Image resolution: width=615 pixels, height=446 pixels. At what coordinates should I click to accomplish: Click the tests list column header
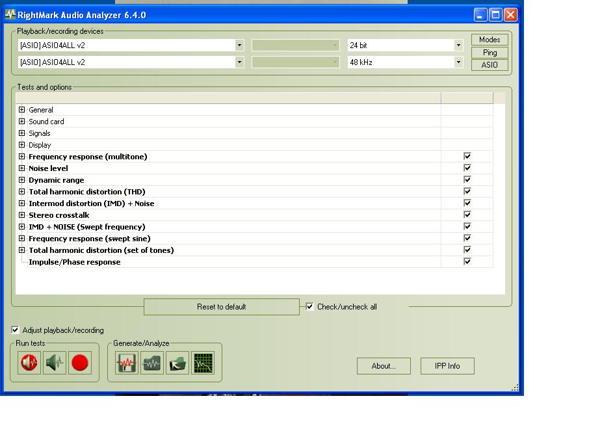point(228,98)
